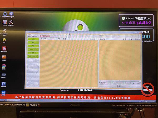The image size is (158, 118).
Task: Open the DNS desktop icon
Action: click(x=3, y=93)
